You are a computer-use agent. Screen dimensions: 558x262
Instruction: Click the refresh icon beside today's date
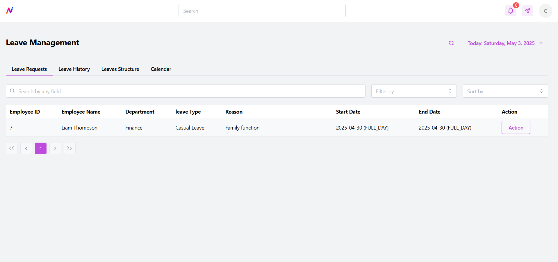coord(451,43)
